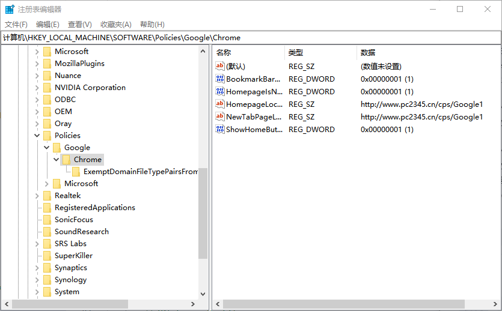Click the Synaptics folder icon

tap(47, 268)
